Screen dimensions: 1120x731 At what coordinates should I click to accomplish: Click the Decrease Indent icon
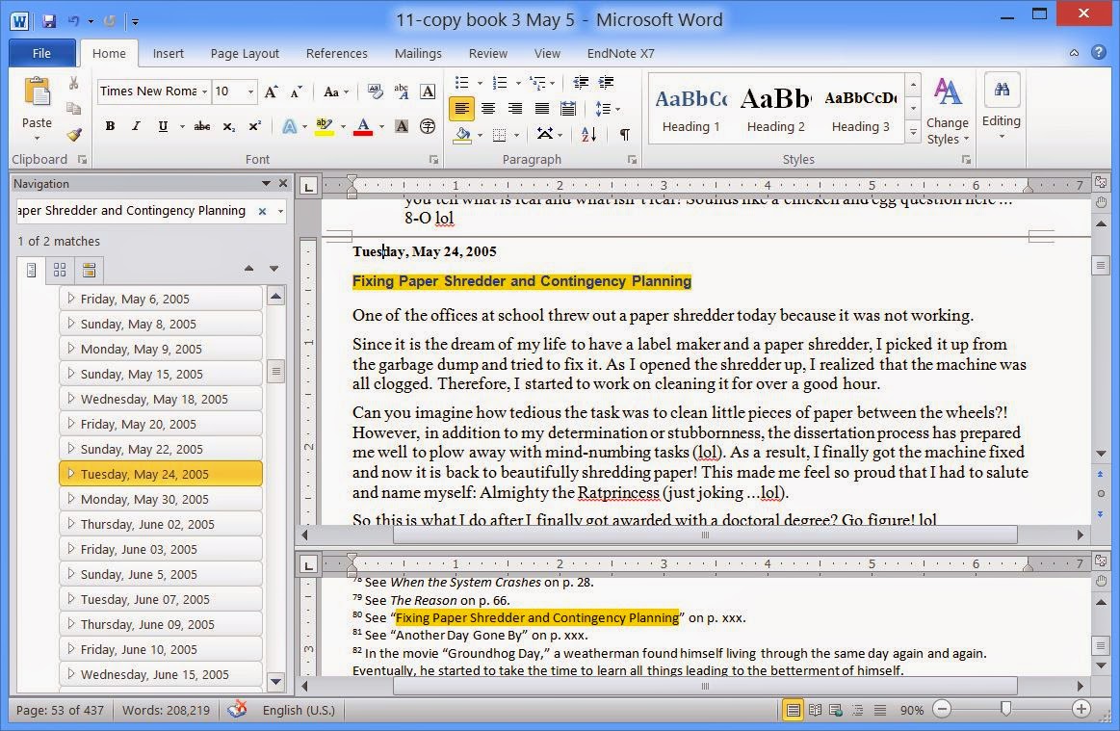(x=581, y=82)
